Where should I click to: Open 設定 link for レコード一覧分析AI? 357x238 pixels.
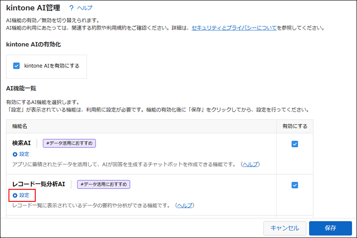(24, 195)
